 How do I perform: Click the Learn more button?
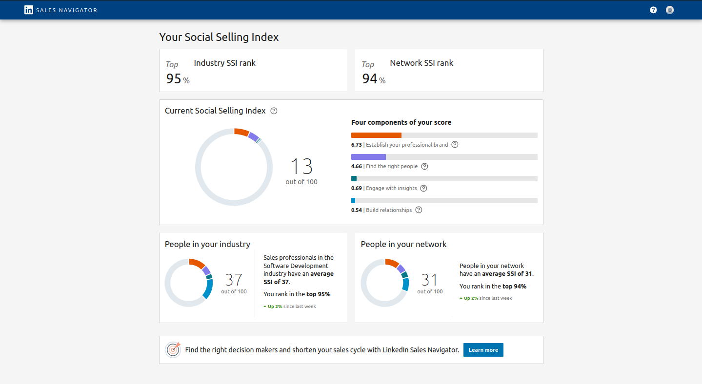pos(483,350)
